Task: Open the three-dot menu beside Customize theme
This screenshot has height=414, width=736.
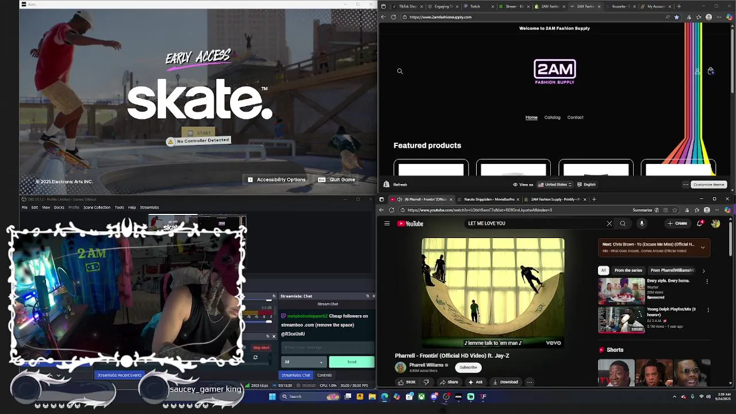Action: [x=685, y=185]
